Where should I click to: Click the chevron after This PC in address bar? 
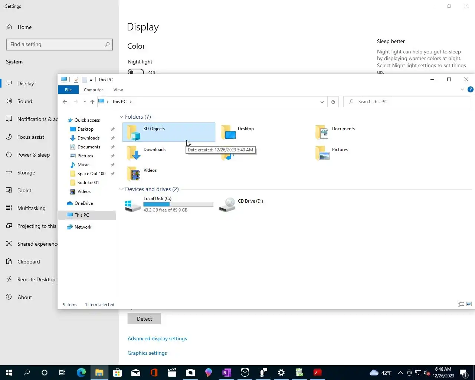[131, 102]
